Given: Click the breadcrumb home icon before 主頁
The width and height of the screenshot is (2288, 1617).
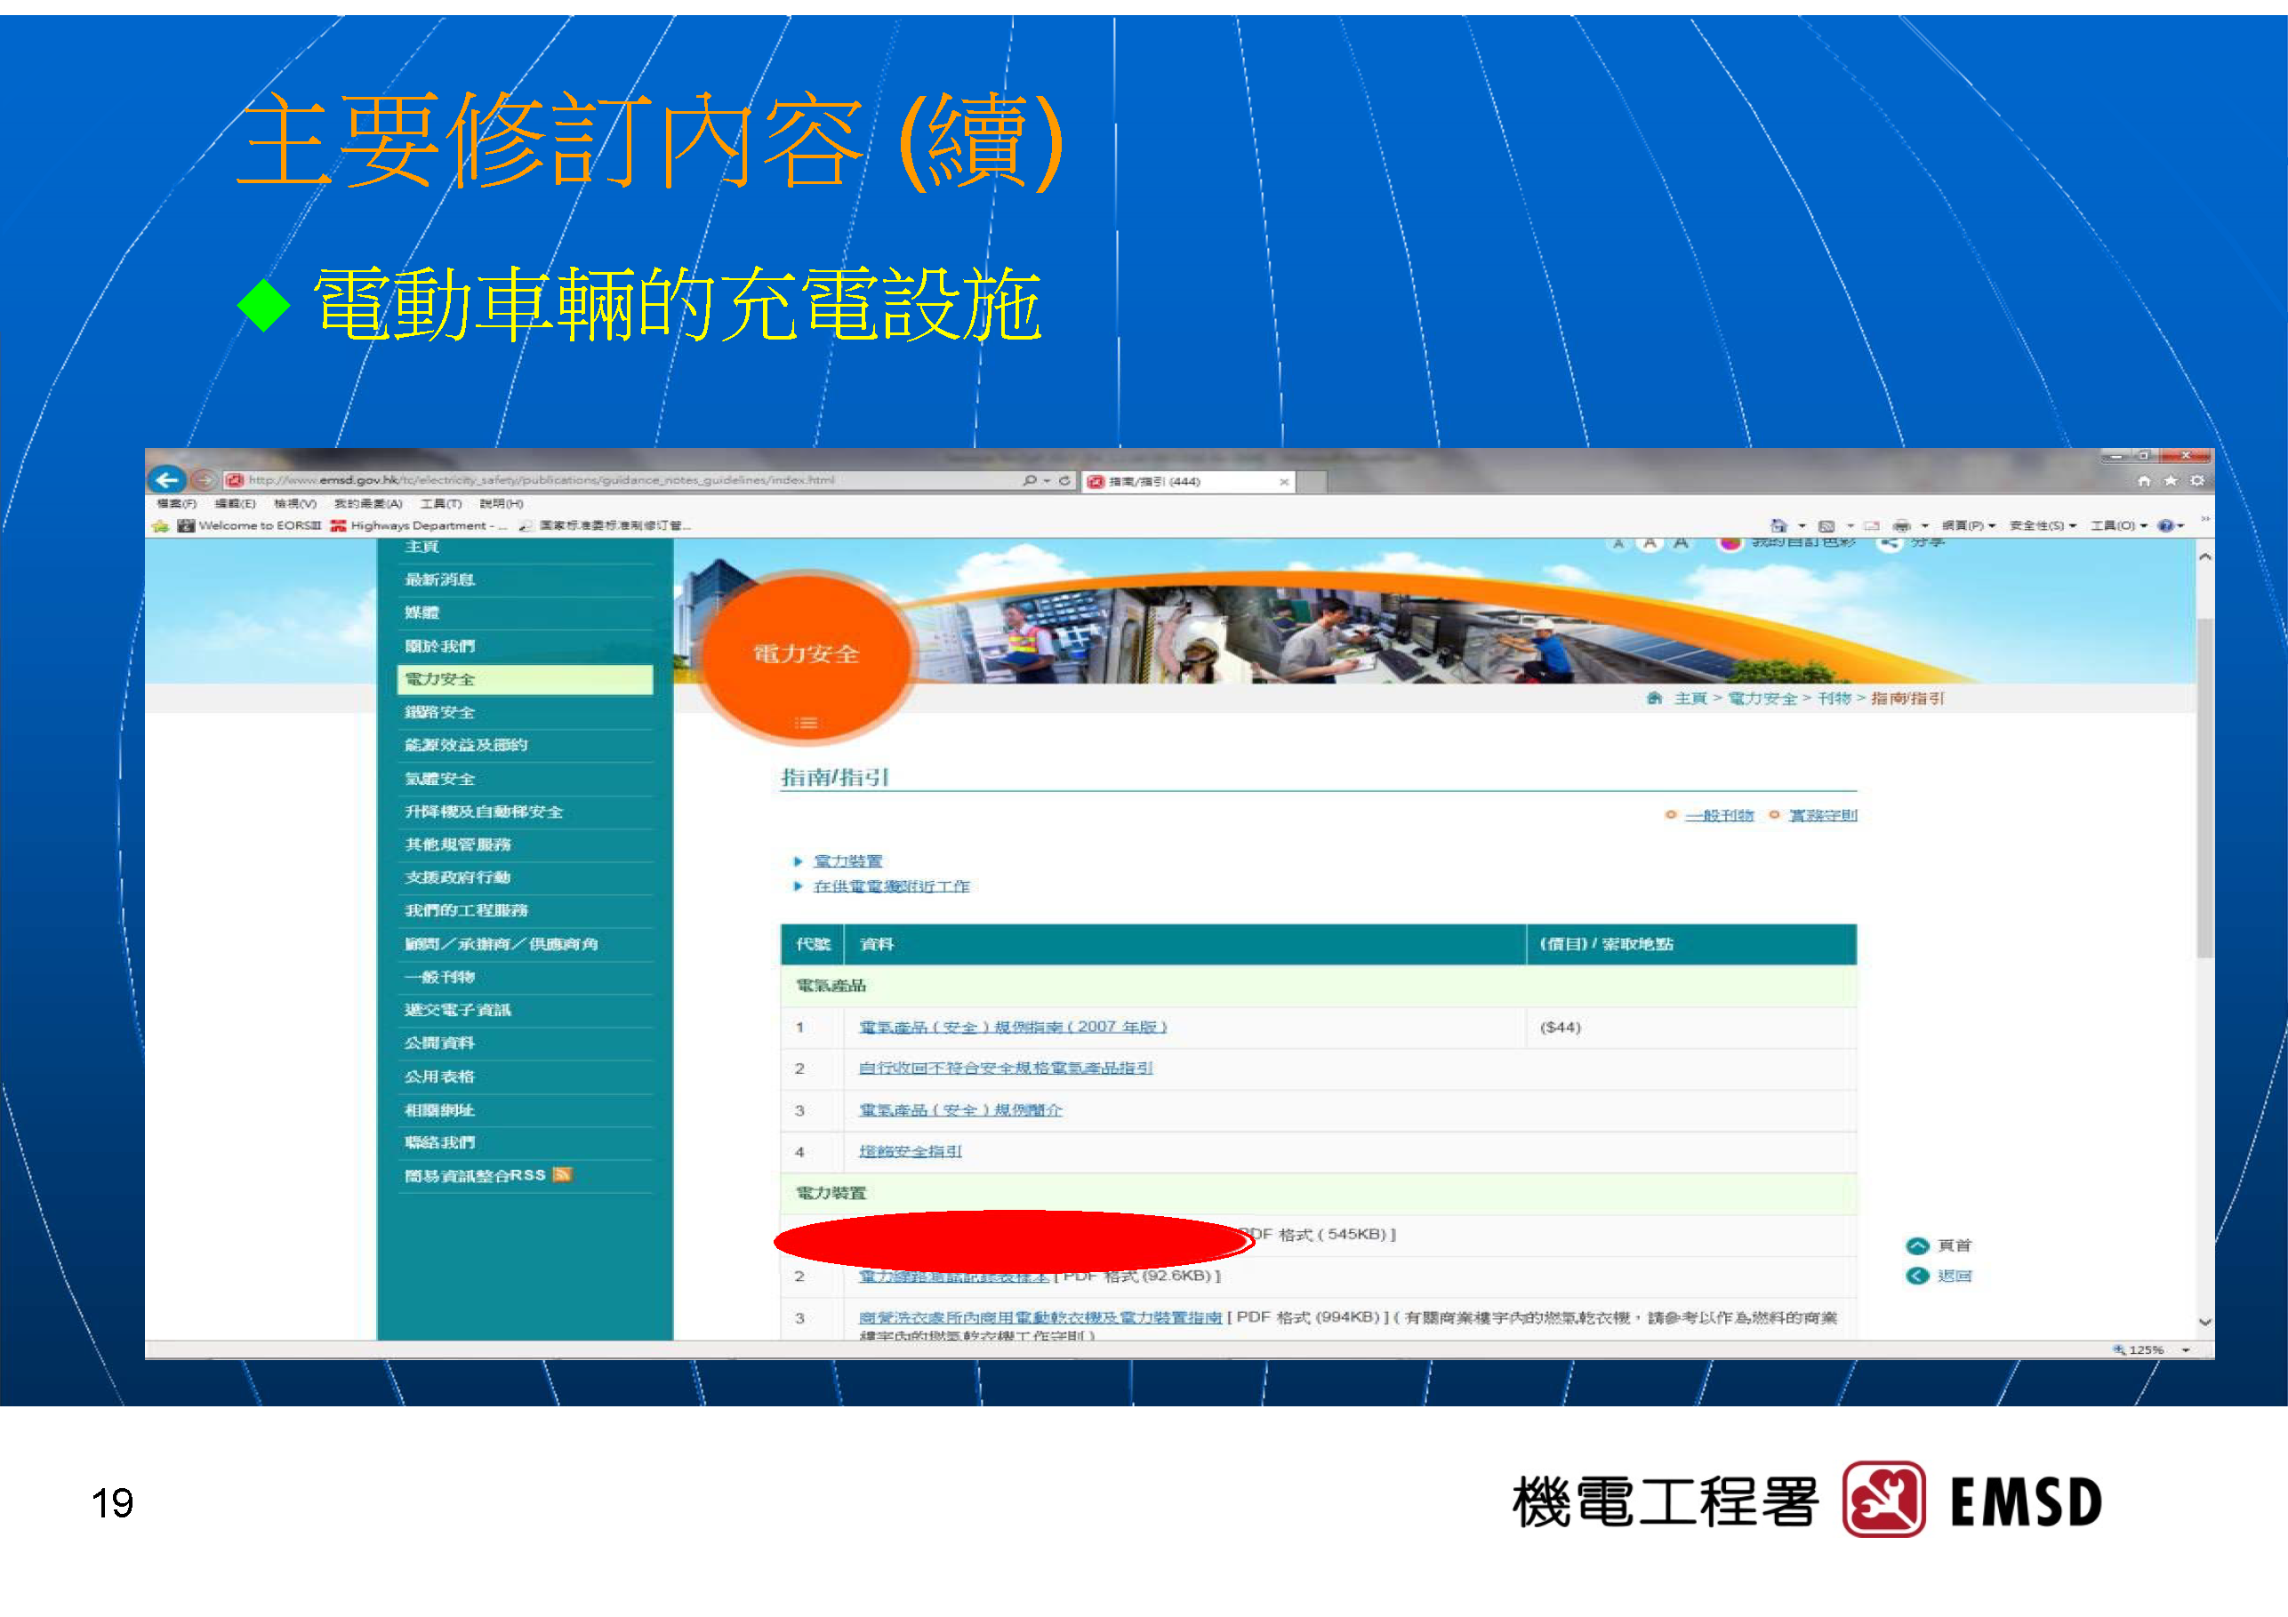Looking at the screenshot, I should tap(1654, 699).
